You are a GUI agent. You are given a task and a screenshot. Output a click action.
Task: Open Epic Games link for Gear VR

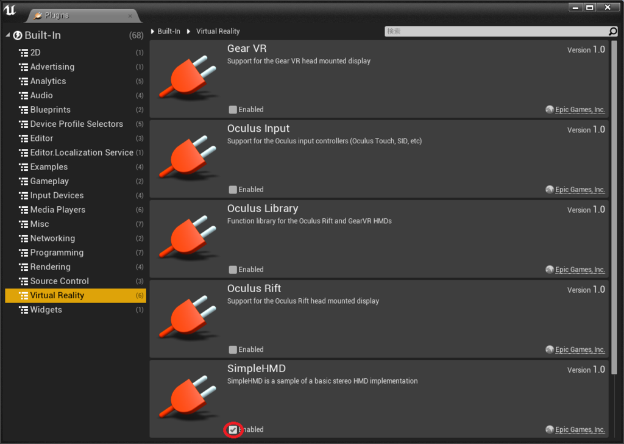[x=580, y=110]
